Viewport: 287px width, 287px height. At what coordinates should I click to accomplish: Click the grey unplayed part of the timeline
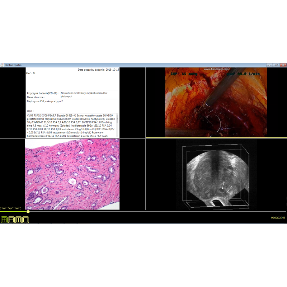pos(157,212)
